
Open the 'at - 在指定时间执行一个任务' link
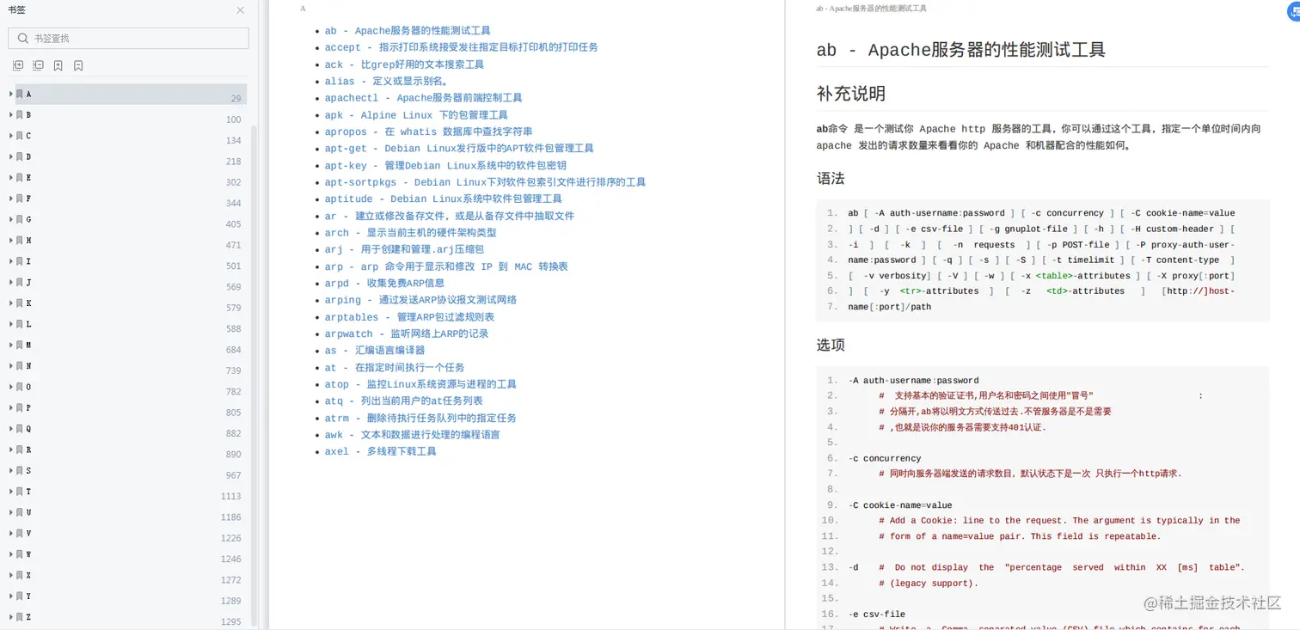coord(394,367)
